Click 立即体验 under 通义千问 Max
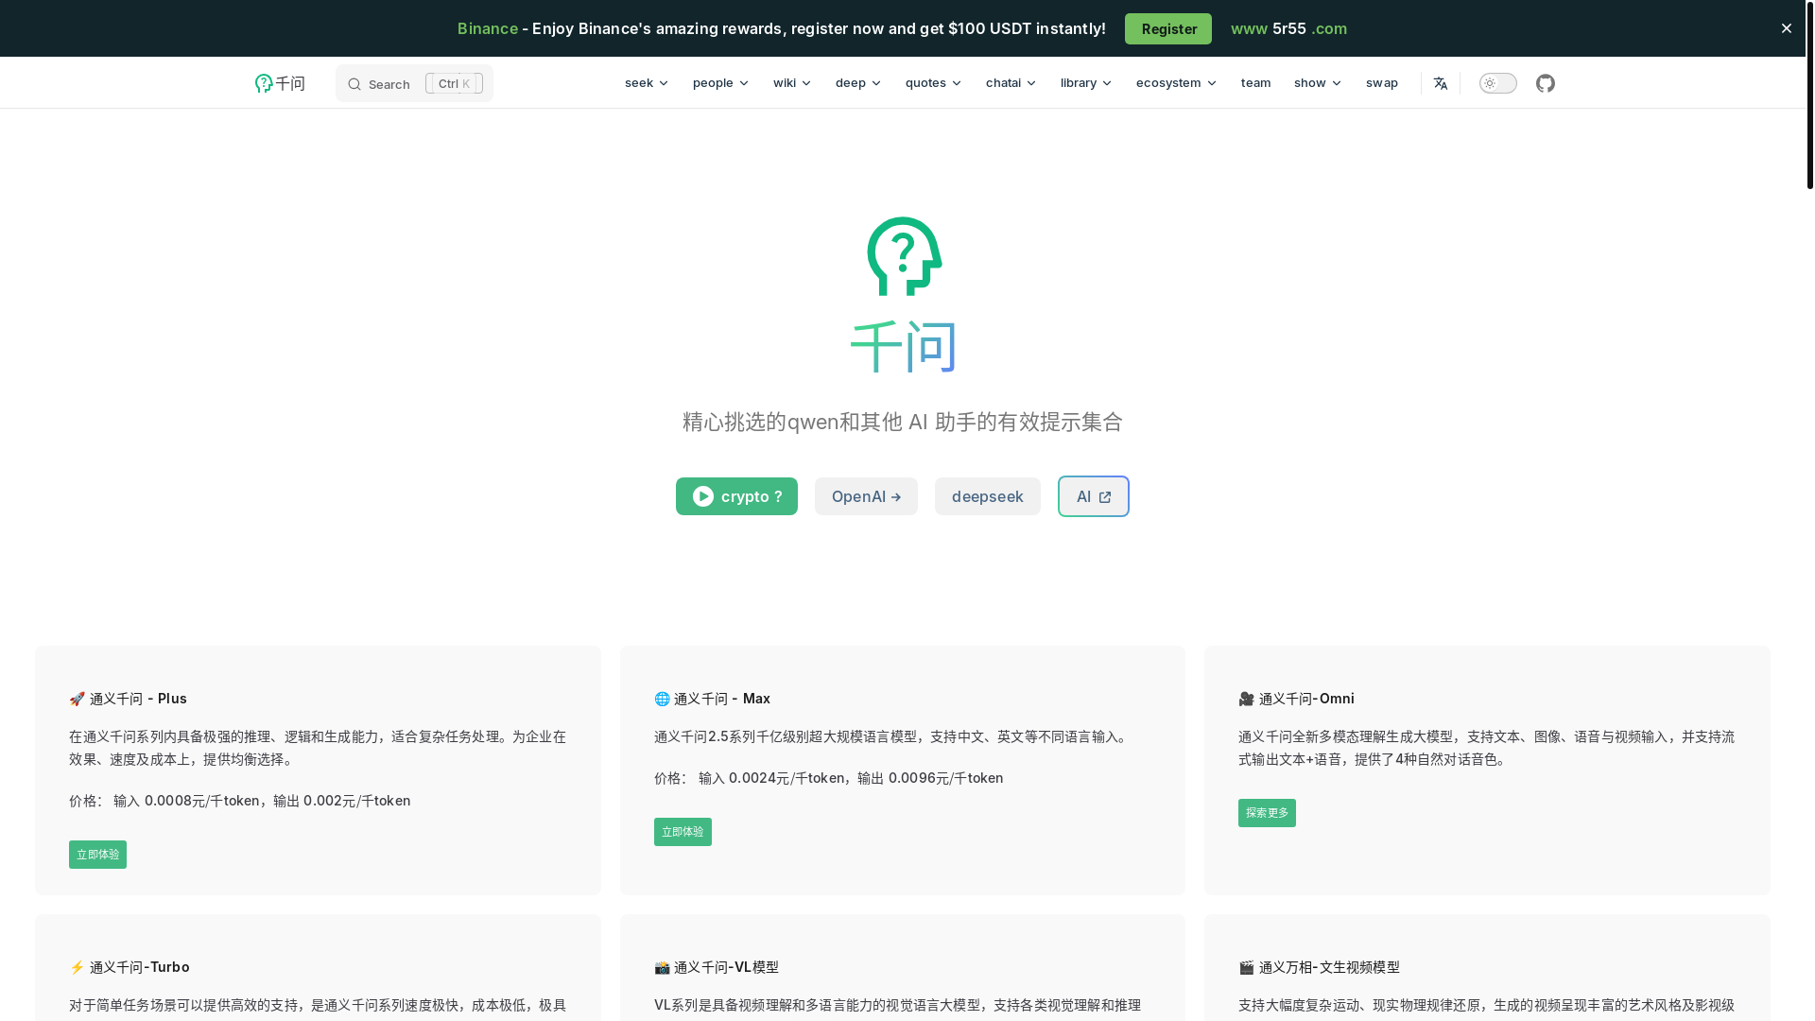The height and width of the screenshot is (1021, 1815). click(683, 832)
